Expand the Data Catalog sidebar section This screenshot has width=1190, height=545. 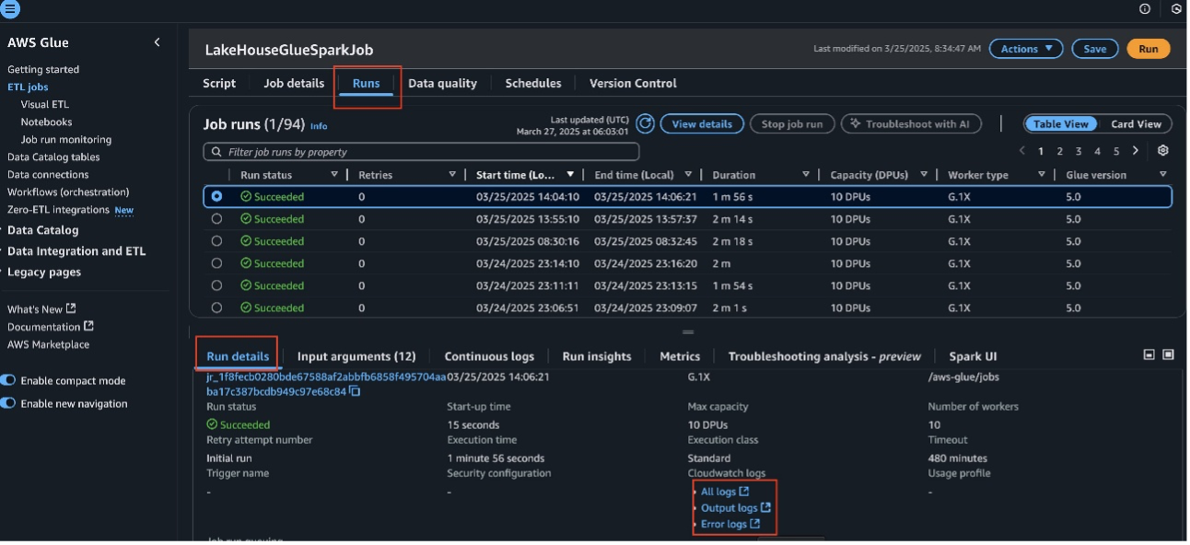(x=42, y=230)
